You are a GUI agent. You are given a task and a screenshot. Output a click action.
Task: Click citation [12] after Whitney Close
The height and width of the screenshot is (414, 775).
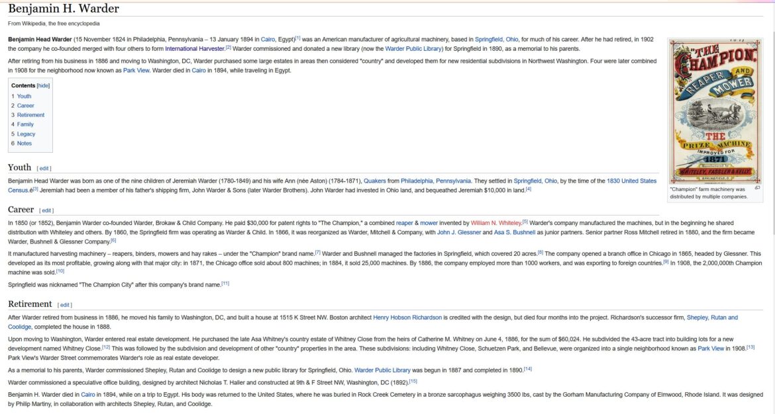106,347
